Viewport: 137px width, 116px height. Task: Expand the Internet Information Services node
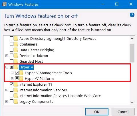click(x=7, y=90)
